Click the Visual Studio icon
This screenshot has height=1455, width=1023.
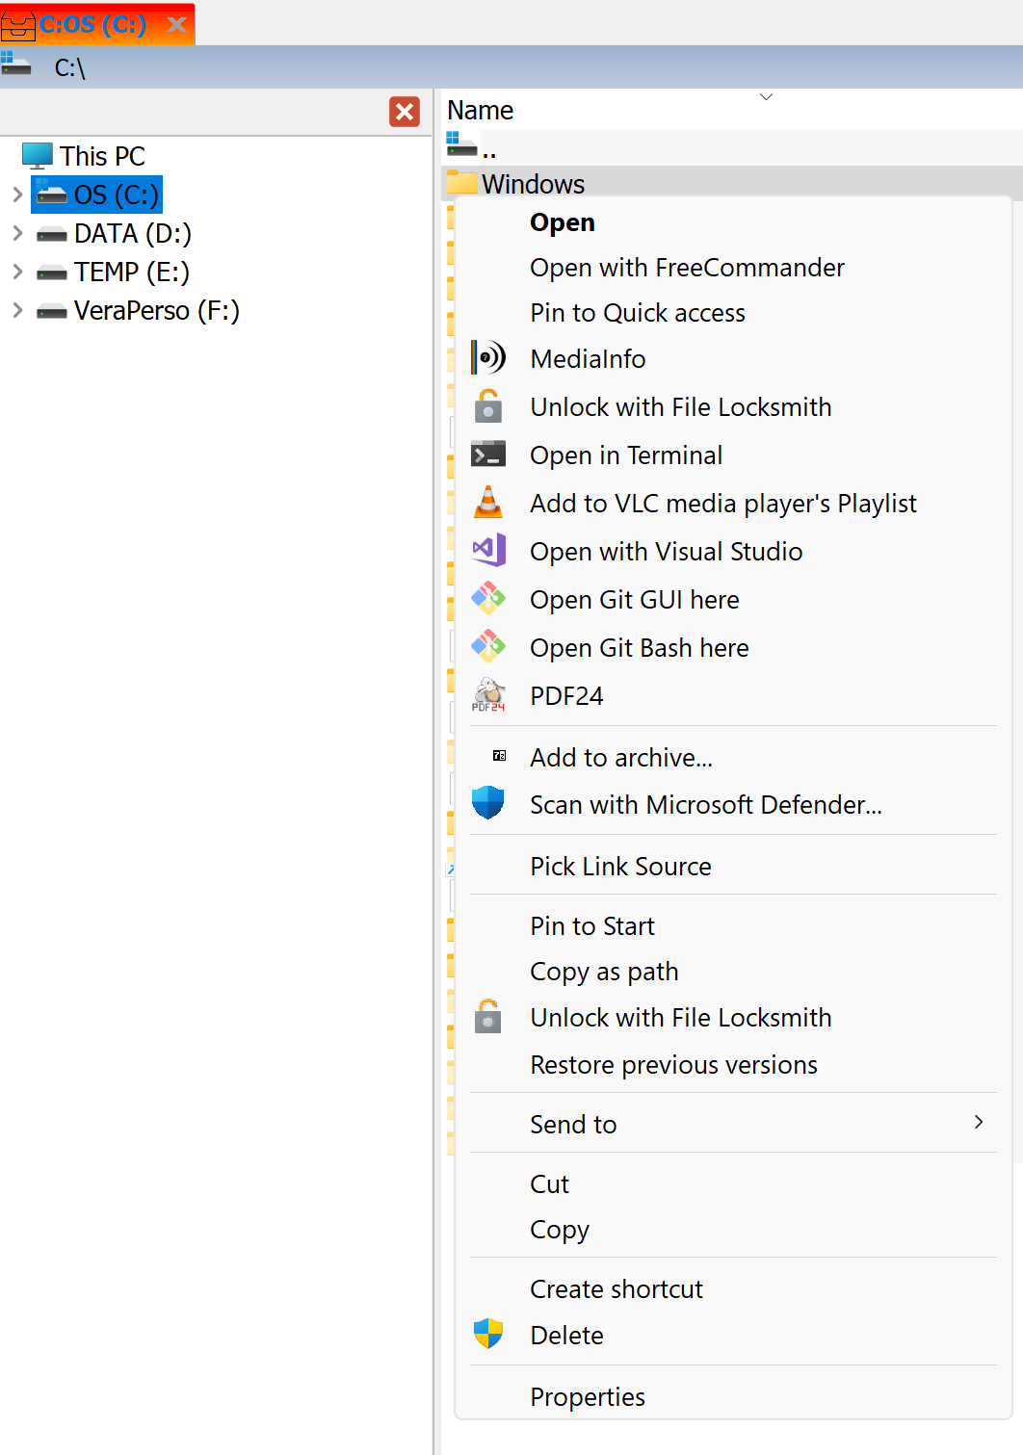click(x=488, y=551)
